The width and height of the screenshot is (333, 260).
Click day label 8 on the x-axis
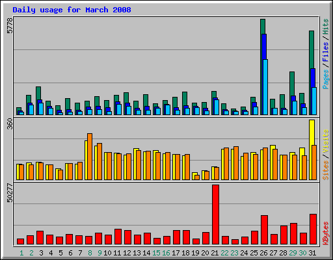[90, 253]
